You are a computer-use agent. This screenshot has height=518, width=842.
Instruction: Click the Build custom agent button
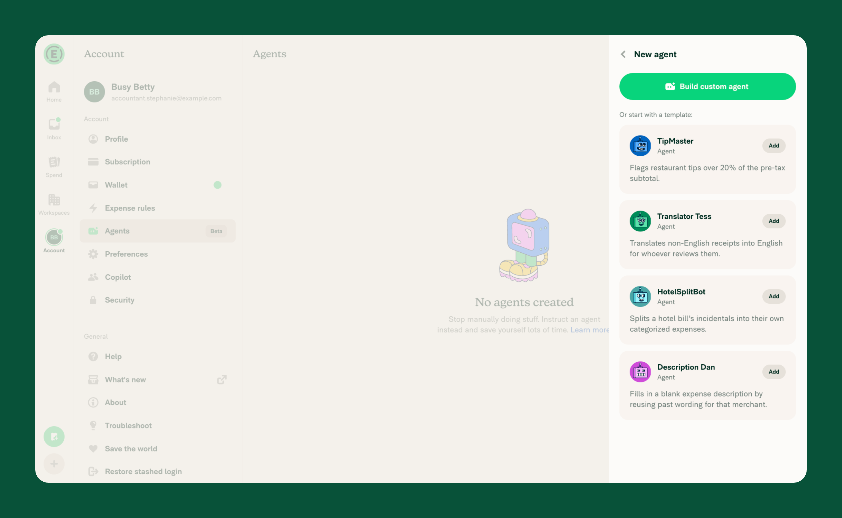707,86
